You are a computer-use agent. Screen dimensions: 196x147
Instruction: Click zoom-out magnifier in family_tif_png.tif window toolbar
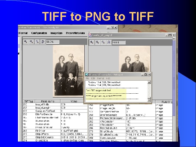(x=97, y=42)
